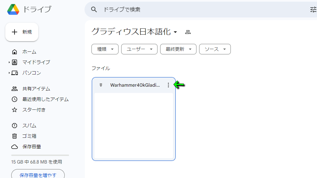This screenshot has width=317, height=178.
Task: Open ホーム in the sidebar
Action: [29, 52]
